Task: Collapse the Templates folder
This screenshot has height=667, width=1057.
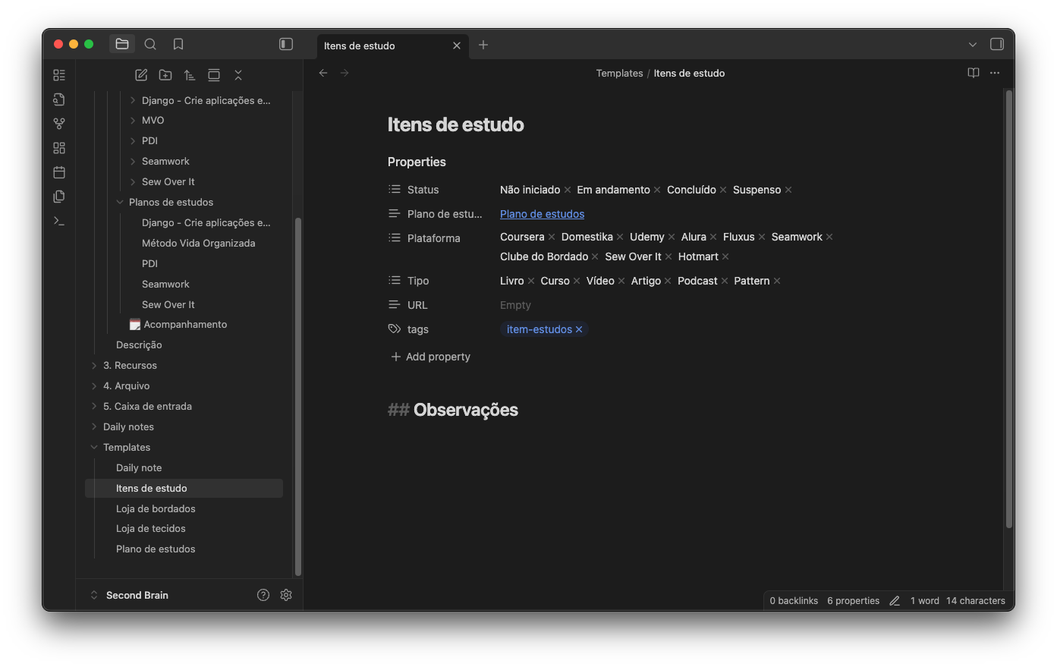Action: pos(94,447)
